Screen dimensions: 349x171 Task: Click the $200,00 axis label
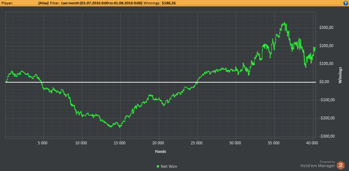click(x=327, y=46)
